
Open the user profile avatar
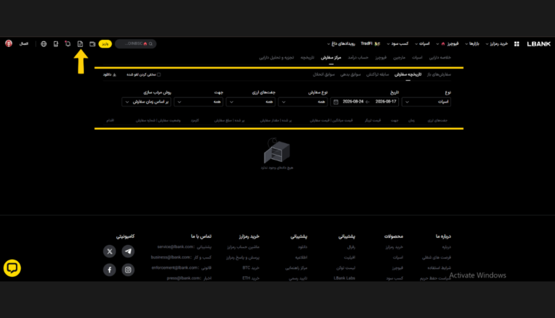click(x=9, y=43)
